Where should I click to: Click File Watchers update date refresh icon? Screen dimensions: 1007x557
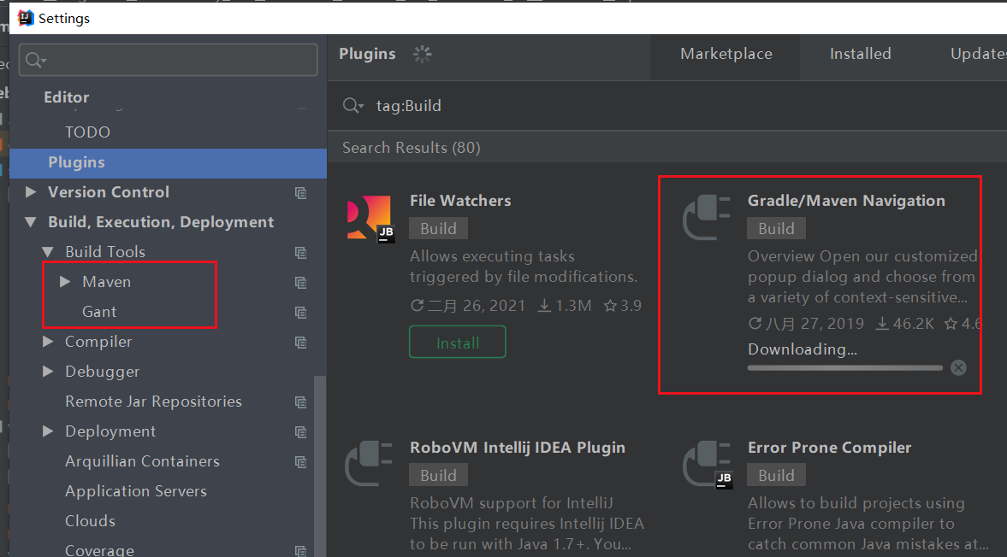click(x=418, y=306)
